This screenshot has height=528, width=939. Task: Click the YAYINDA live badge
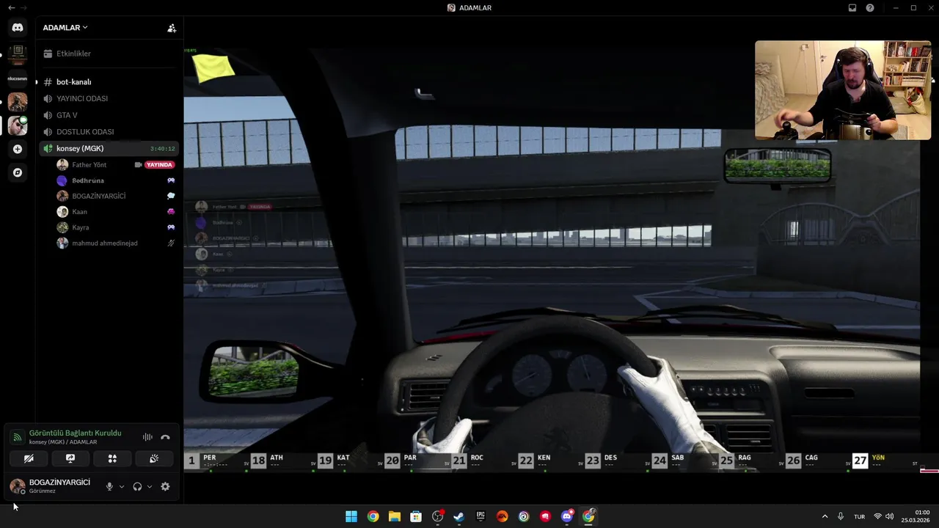pos(159,165)
